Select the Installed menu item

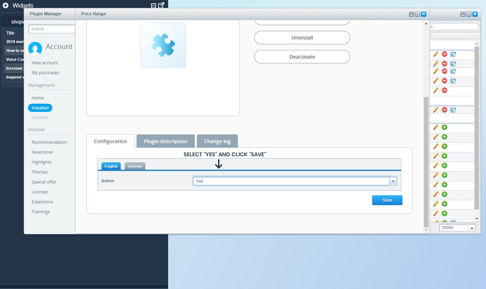(40, 108)
